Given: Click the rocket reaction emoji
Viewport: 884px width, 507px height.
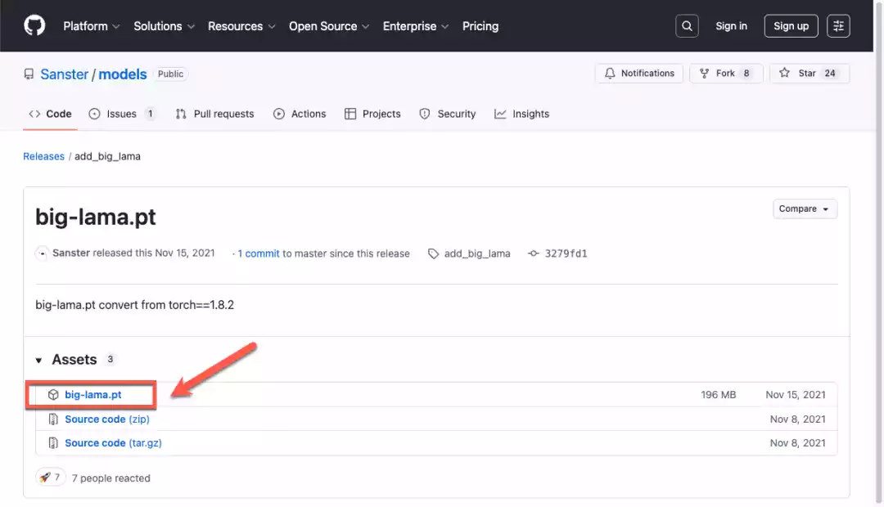Looking at the screenshot, I should point(45,478).
